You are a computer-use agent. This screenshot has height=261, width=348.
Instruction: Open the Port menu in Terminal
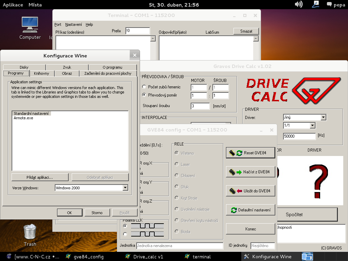58,24
